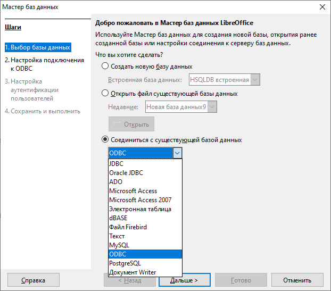Choose 'Текст' from the dropdown list
This screenshot has height=291, width=331.
tap(145, 236)
